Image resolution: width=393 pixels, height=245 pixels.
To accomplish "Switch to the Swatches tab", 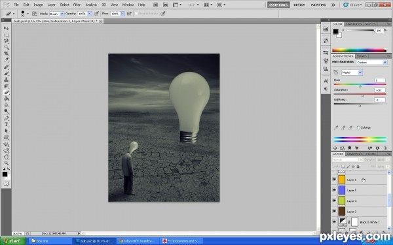I will click(x=354, y=24).
